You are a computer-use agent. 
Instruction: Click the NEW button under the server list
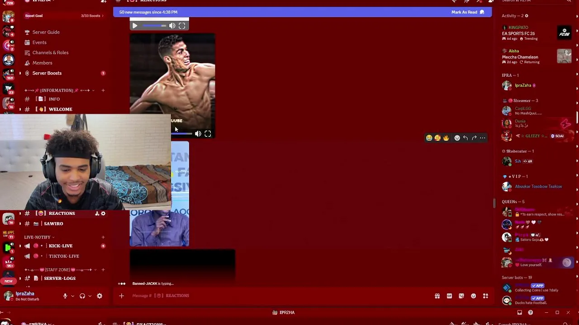point(8,281)
